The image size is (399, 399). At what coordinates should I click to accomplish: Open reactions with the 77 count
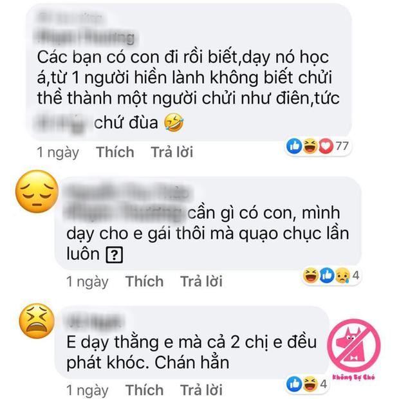[317, 146]
